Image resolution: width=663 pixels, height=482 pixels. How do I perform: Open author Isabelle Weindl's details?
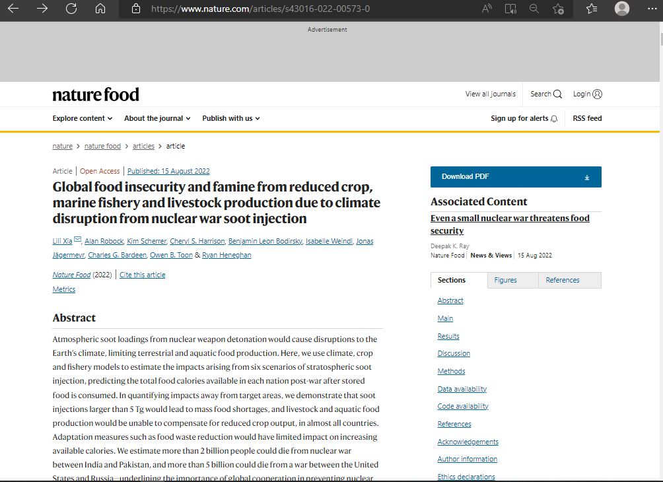click(329, 241)
